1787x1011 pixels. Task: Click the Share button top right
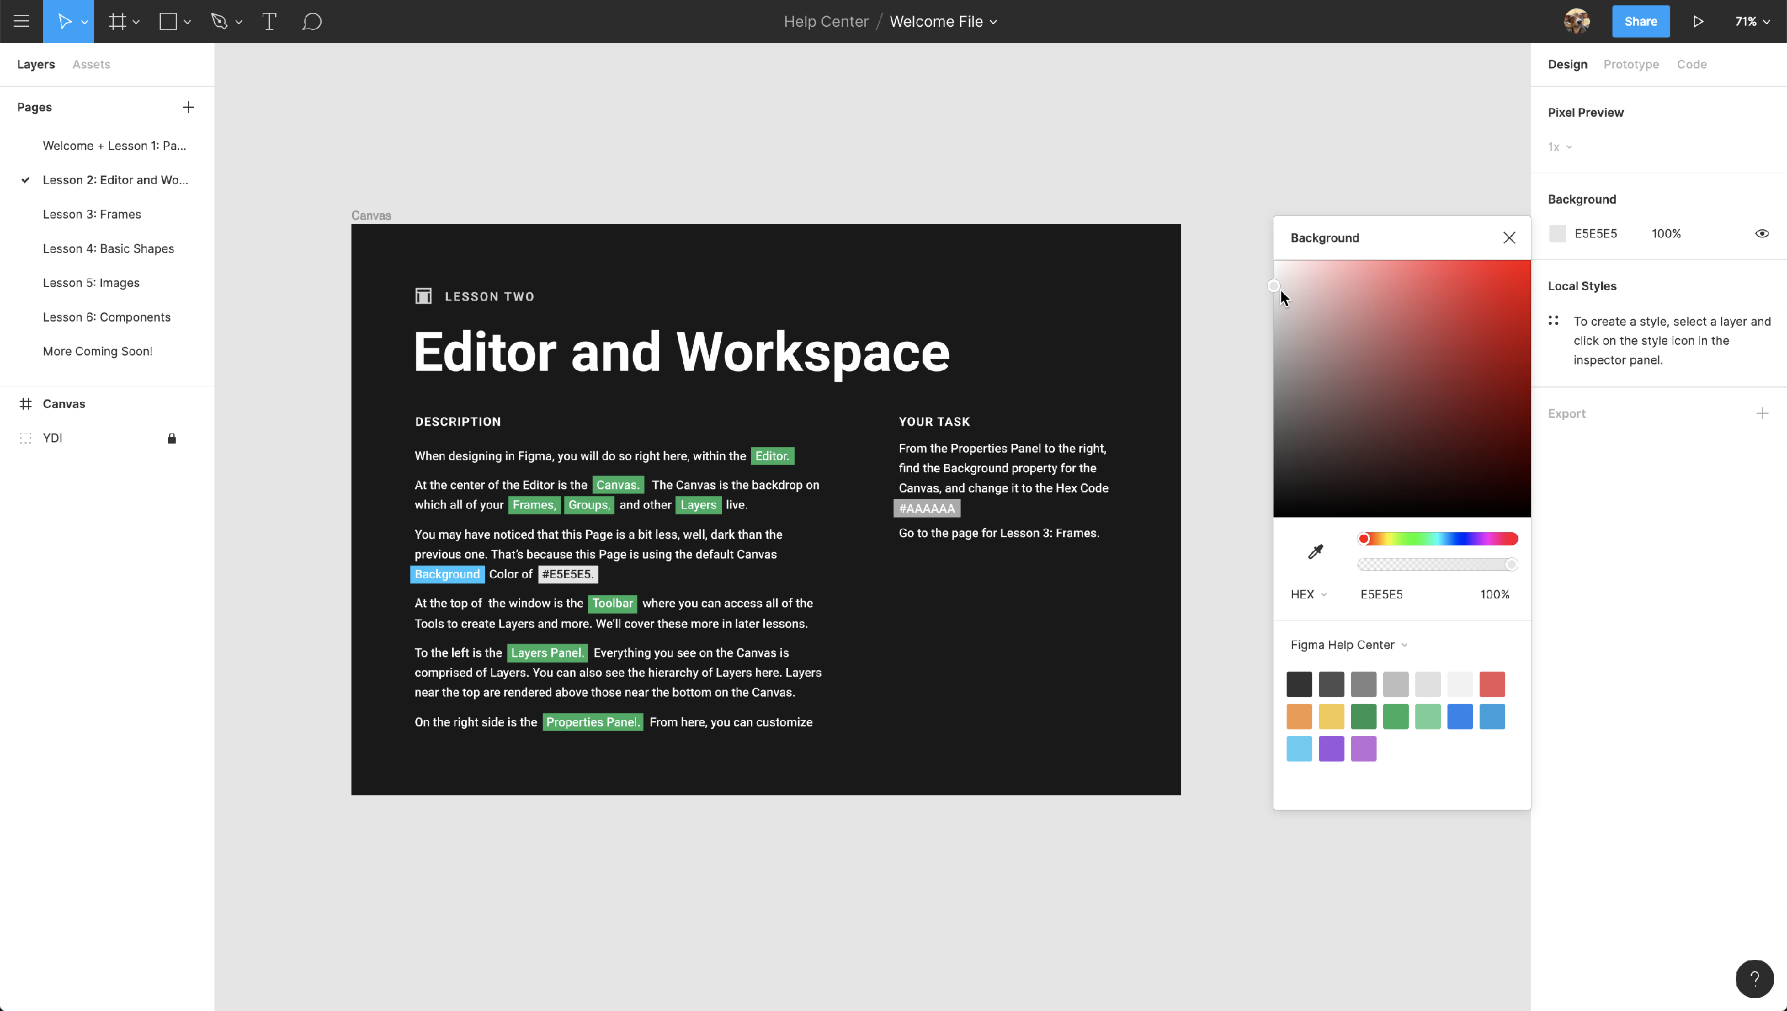pyautogui.click(x=1641, y=21)
